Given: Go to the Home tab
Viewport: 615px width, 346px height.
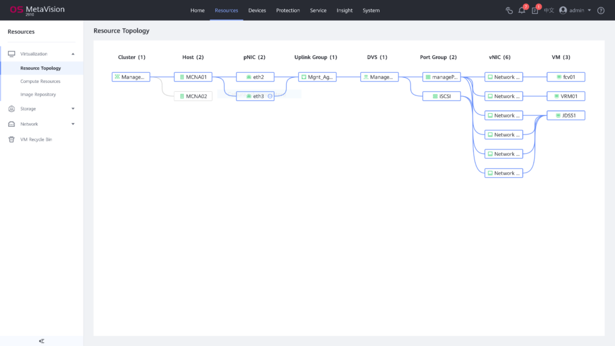Looking at the screenshot, I should (x=197, y=11).
